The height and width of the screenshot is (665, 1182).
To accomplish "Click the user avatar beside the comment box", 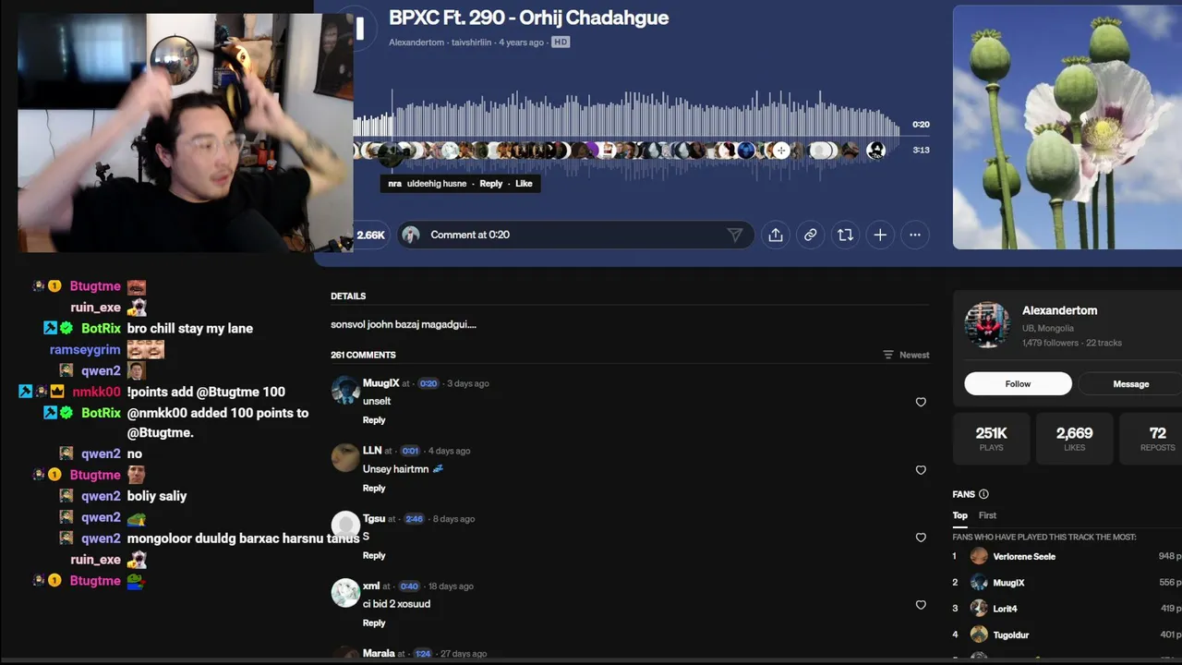I will point(412,235).
